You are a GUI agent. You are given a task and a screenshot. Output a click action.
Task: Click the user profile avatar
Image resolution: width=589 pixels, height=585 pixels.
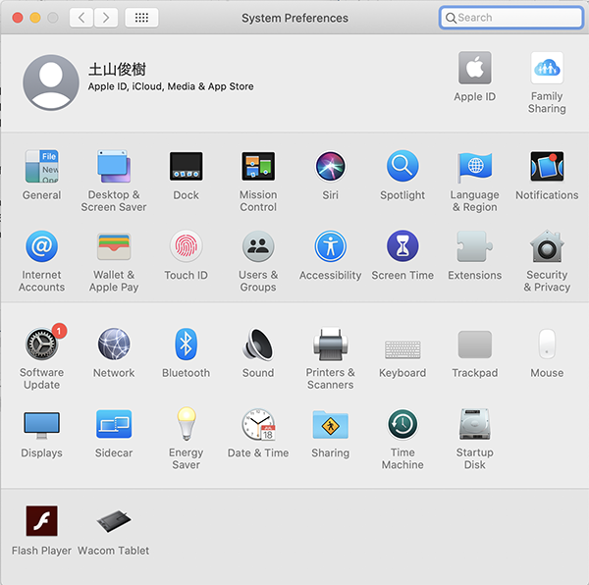coord(51,82)
